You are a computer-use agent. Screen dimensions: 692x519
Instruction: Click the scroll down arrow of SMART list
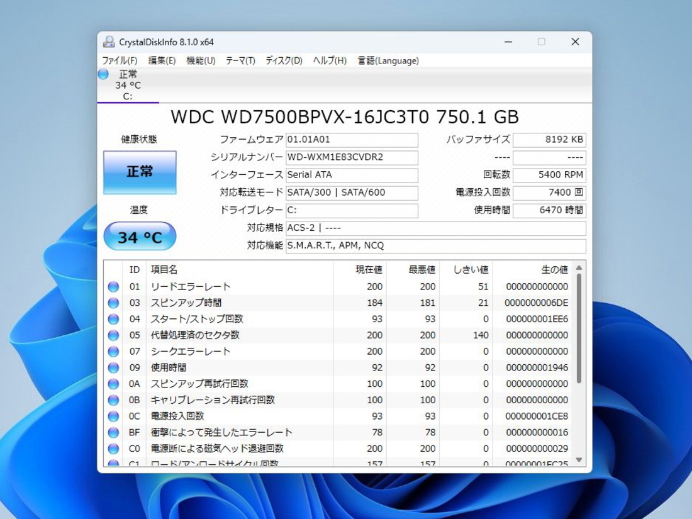click(579, 460)
